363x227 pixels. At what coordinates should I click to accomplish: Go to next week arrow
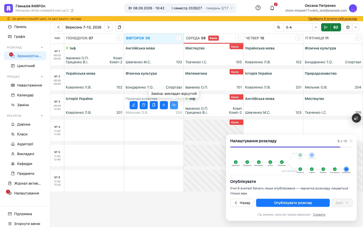click(108, 27)
